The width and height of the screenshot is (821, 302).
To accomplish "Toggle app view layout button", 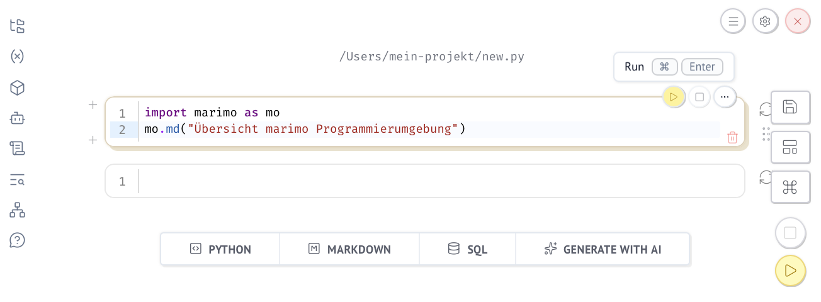I will click(x=790, y=147).
